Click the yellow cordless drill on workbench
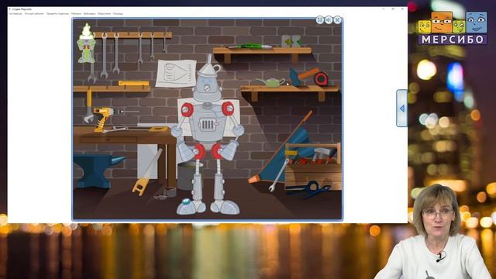The height and width of the screenshot is (279, 496). [x=103, y=119]
